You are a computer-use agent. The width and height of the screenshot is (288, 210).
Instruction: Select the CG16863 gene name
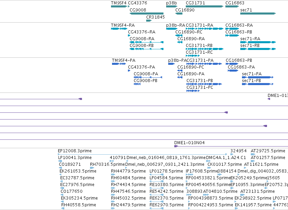(235, 3)
